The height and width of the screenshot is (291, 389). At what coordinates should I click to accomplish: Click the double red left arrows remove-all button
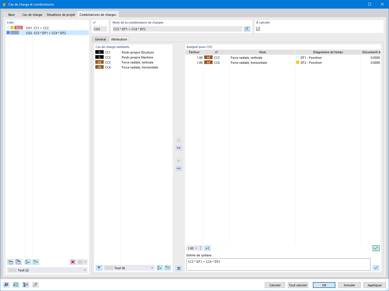[x=179, y=168]
